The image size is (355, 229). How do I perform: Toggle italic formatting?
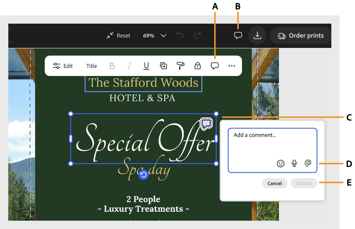[x=129, y=66]
